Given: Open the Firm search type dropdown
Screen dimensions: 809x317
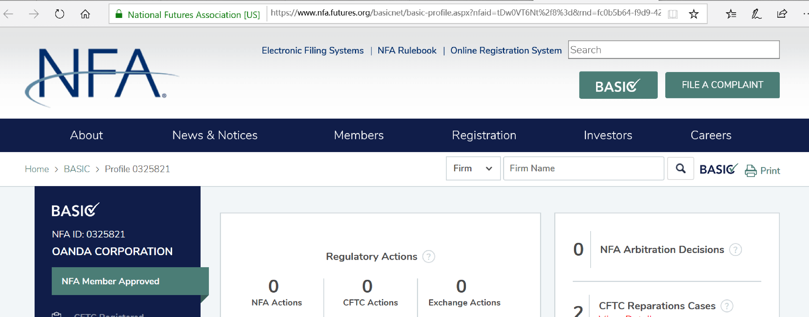Looking at the screenshot, I should tap(473, 169).
